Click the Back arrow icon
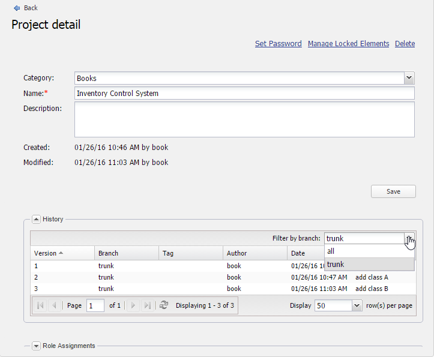434x357 pixels. pyautogui.click(x=16, y=8)
